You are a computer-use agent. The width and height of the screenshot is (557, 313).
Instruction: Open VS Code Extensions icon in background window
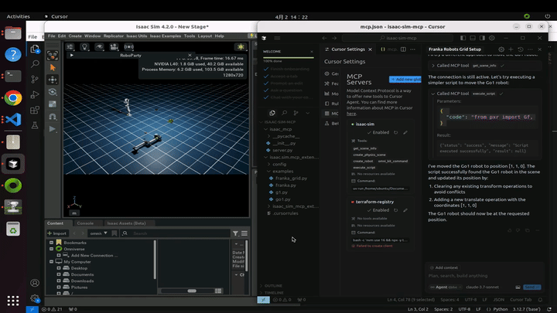click(35, 110)
